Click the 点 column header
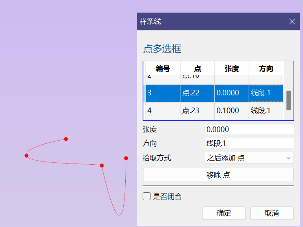 coord(197,69)
